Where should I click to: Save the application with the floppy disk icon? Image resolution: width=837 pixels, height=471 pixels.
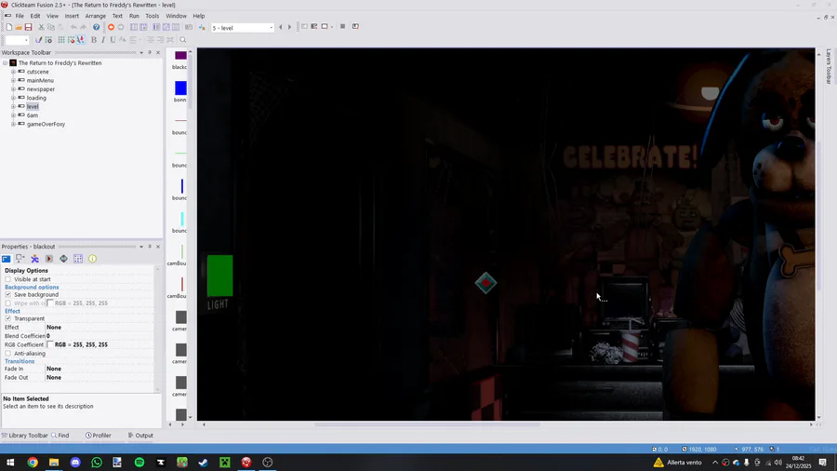pyautogui.click(x=28, y=27)
